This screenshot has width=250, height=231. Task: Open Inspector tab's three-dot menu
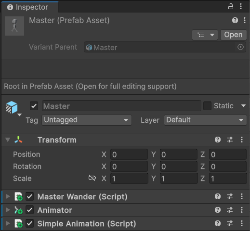tap(241, 7)
